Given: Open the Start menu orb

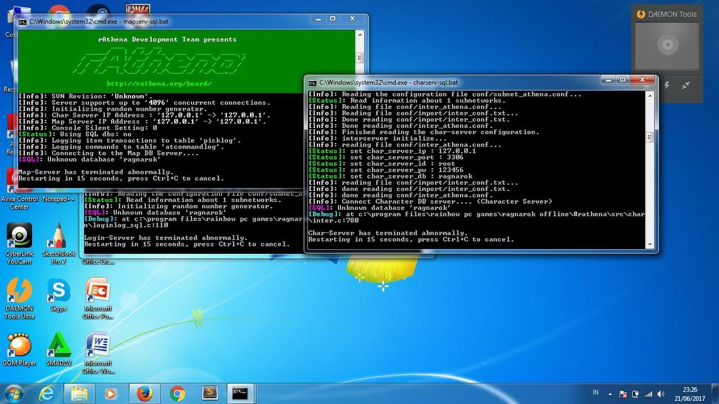Looking at the screenshot, I should tap(13, 393).
